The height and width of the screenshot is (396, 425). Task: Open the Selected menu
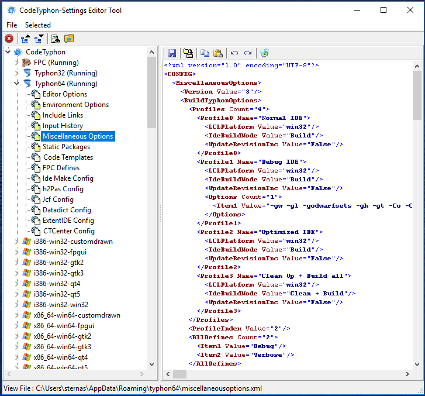(x=38, y=25)
